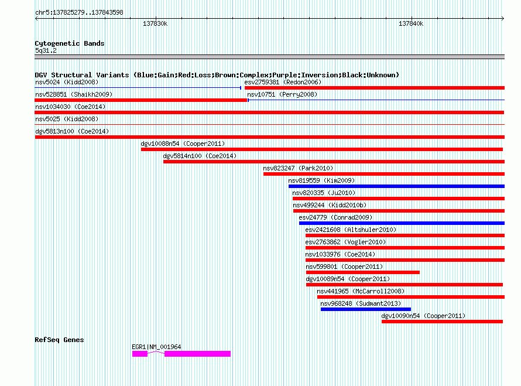
Task: Click the blue nsv968248 gain bar
Action: tap(366, 309)
